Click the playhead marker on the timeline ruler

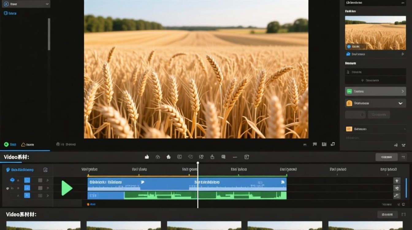point(198,163)
